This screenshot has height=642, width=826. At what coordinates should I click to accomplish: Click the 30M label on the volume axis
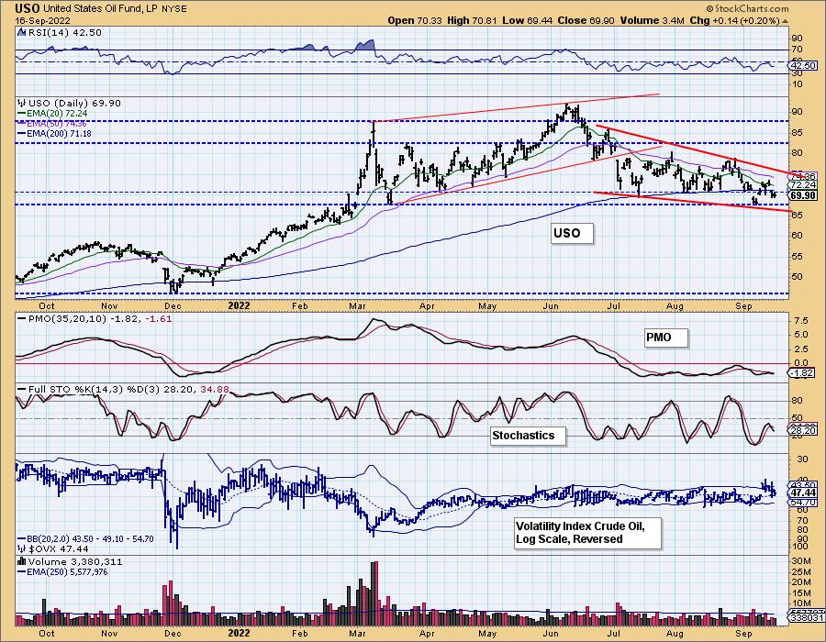coord(799,561)
